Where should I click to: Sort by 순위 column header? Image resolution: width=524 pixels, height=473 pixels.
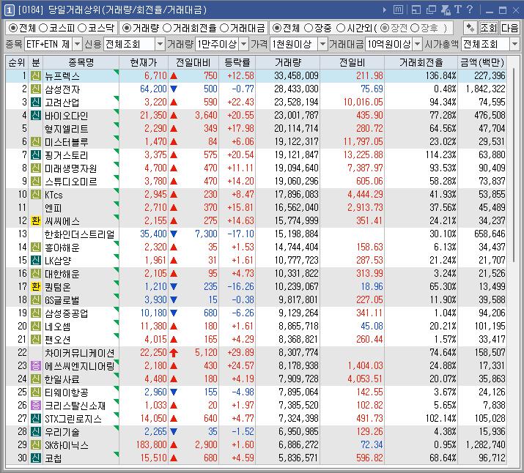pyautogui.click(x=17, y=62)
